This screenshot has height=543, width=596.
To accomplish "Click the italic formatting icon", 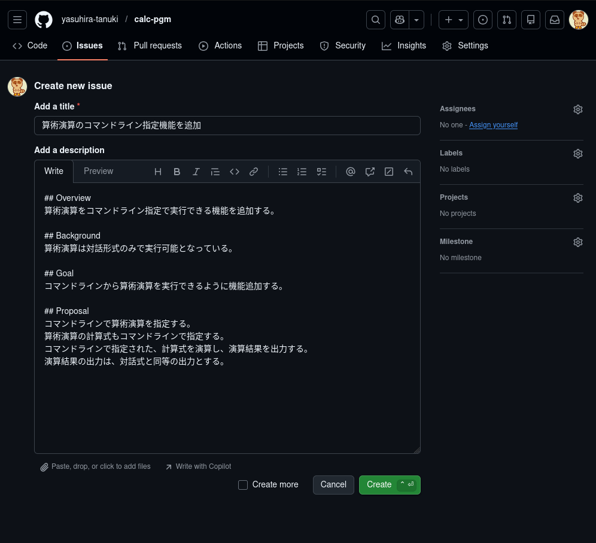I will point(196,172).
